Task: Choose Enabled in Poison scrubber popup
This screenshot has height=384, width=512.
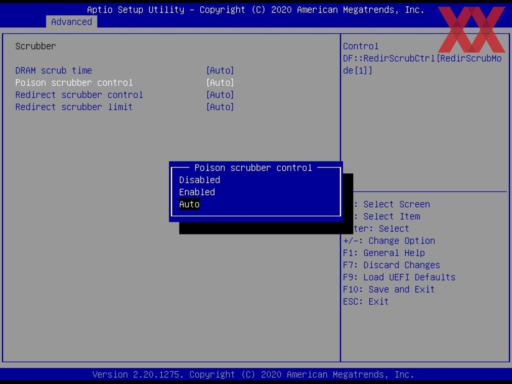Action: pos(197,192)
